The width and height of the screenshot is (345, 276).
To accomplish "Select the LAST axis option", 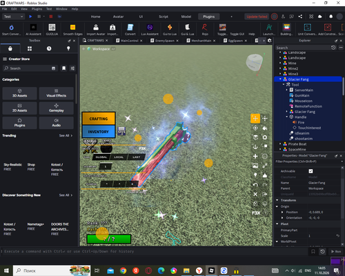I will (x=136, y=157).
